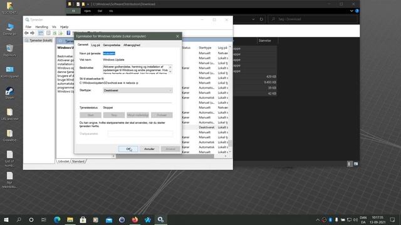Select the Nyt tekstdoku... desktop file

10,180
